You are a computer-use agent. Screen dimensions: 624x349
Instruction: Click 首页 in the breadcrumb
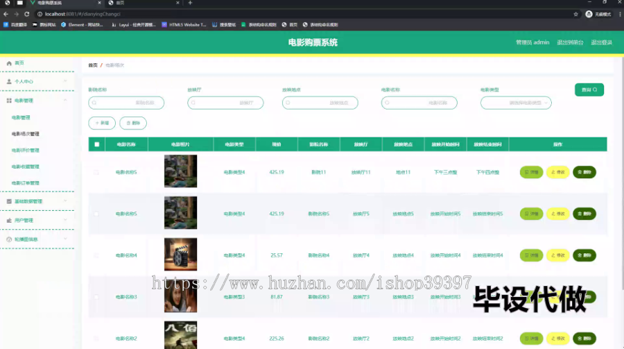tap(93, 65)
